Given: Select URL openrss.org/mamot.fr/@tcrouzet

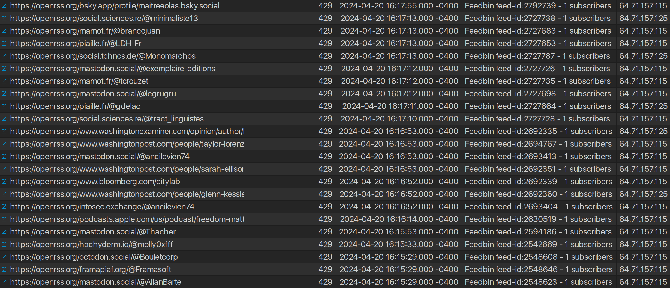Looking at the screenshot, I should [x=79, y=81].
